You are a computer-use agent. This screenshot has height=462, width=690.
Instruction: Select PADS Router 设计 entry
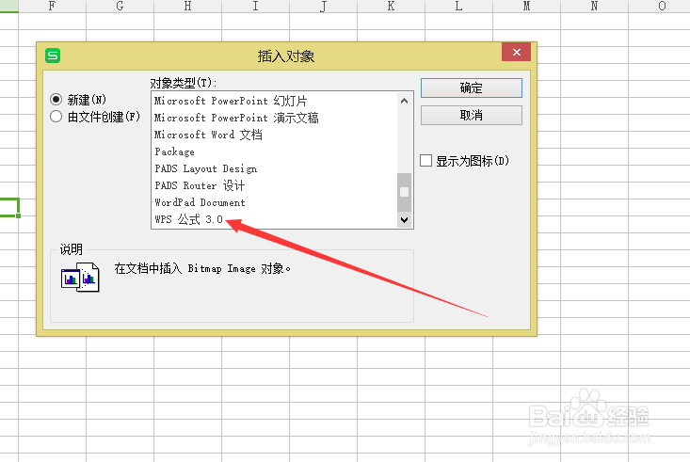pos(274,185)
